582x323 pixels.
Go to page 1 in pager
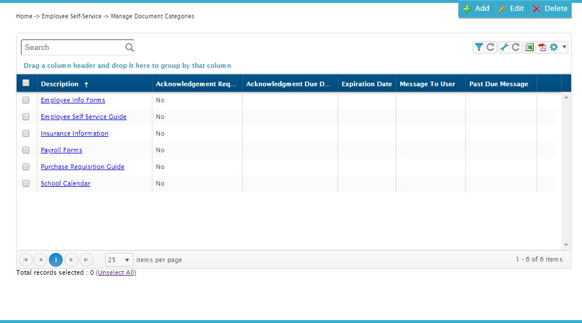[x=56, y=260]
